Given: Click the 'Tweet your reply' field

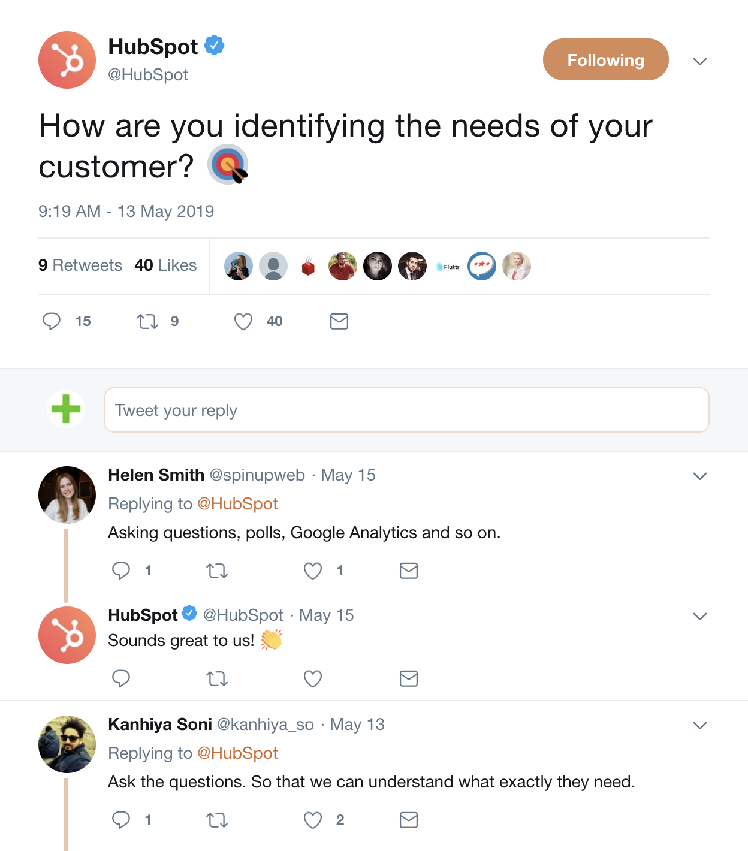Looking at the screenshot, I should pos(406,410).
